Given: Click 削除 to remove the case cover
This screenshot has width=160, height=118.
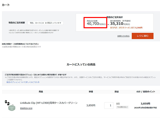Looking at the screenshot, I should point(118,103).
